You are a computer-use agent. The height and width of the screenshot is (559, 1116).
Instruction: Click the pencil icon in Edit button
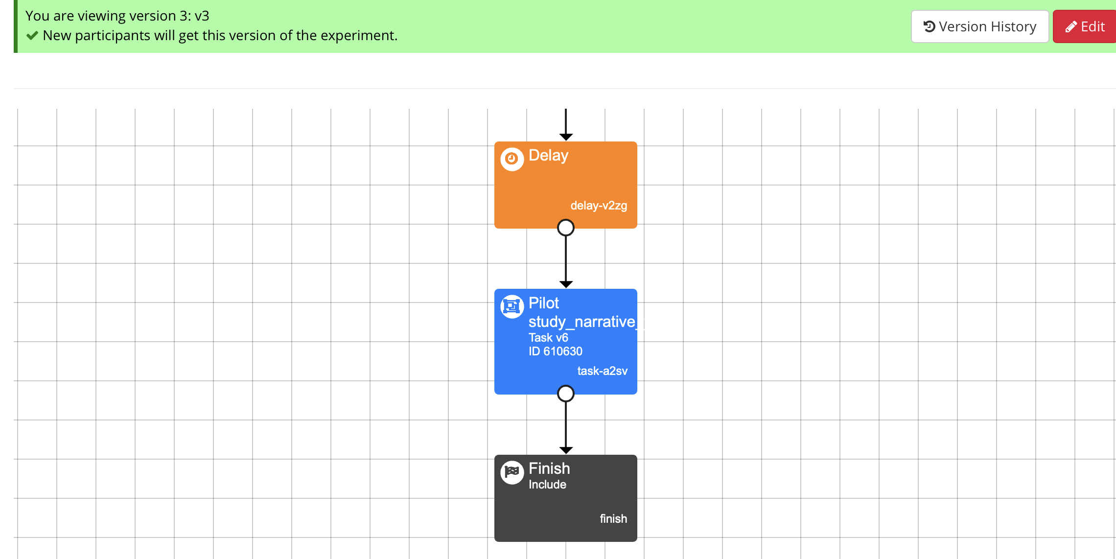(1071, 27)
